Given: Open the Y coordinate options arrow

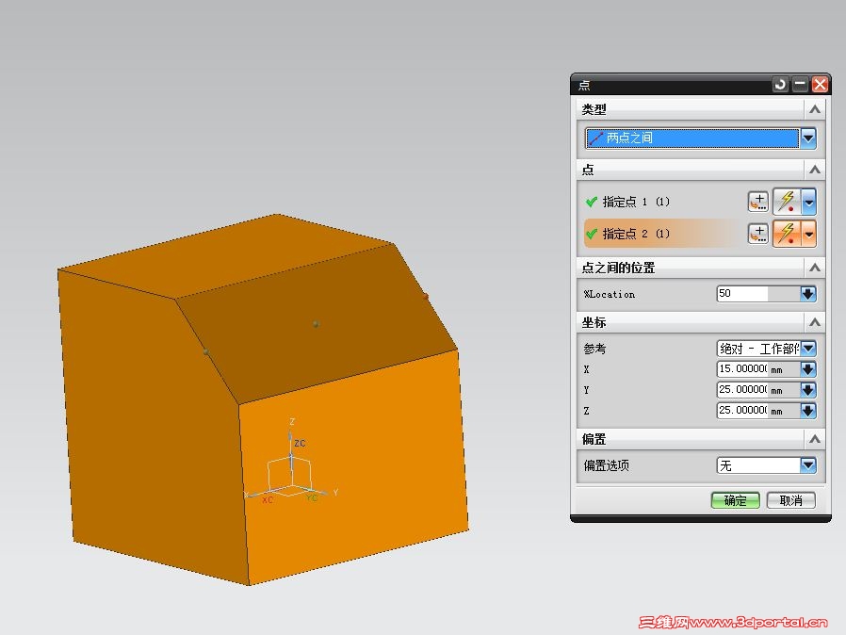Looking at the screenshot, I should pos(807,389).
